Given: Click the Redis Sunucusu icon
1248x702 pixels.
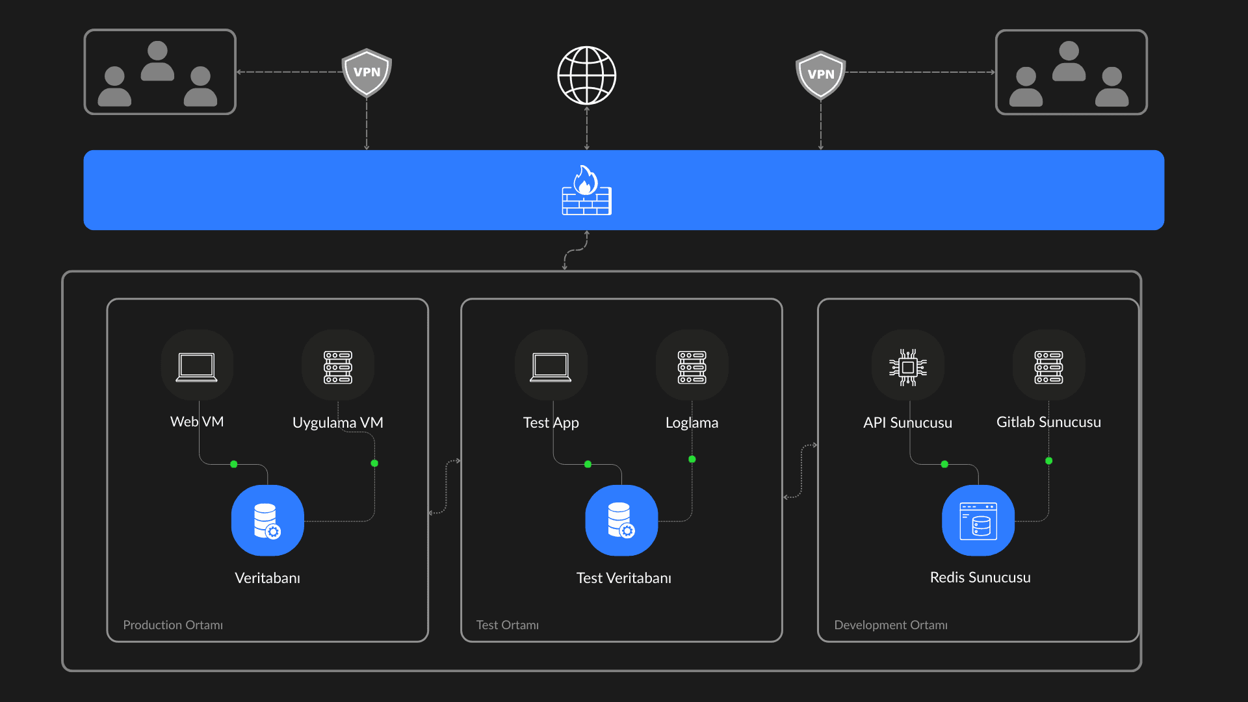Looking at the screenshot, I should [x=978, y=521].
